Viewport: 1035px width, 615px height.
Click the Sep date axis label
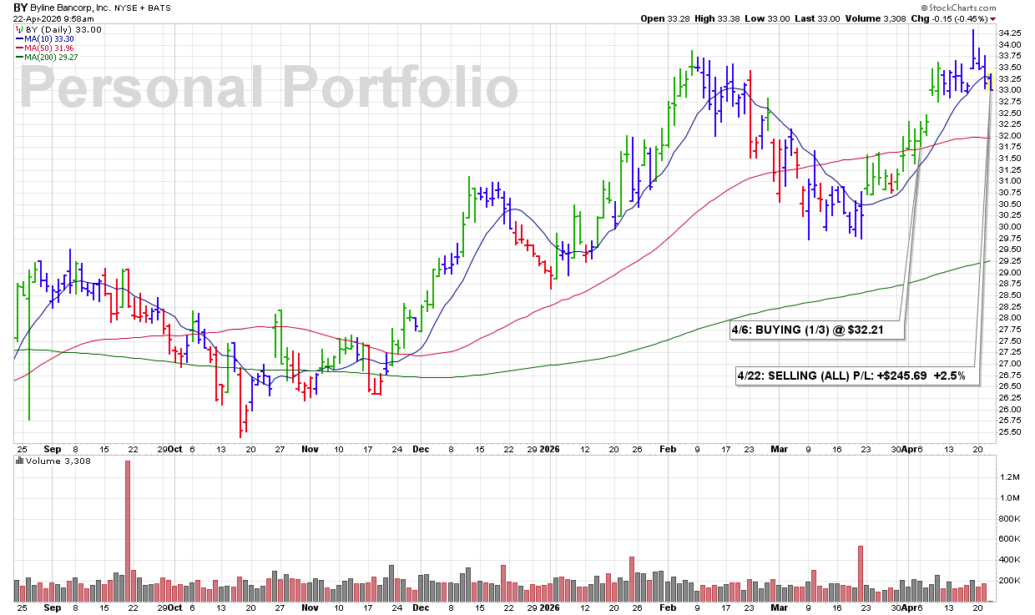point(52,447)
